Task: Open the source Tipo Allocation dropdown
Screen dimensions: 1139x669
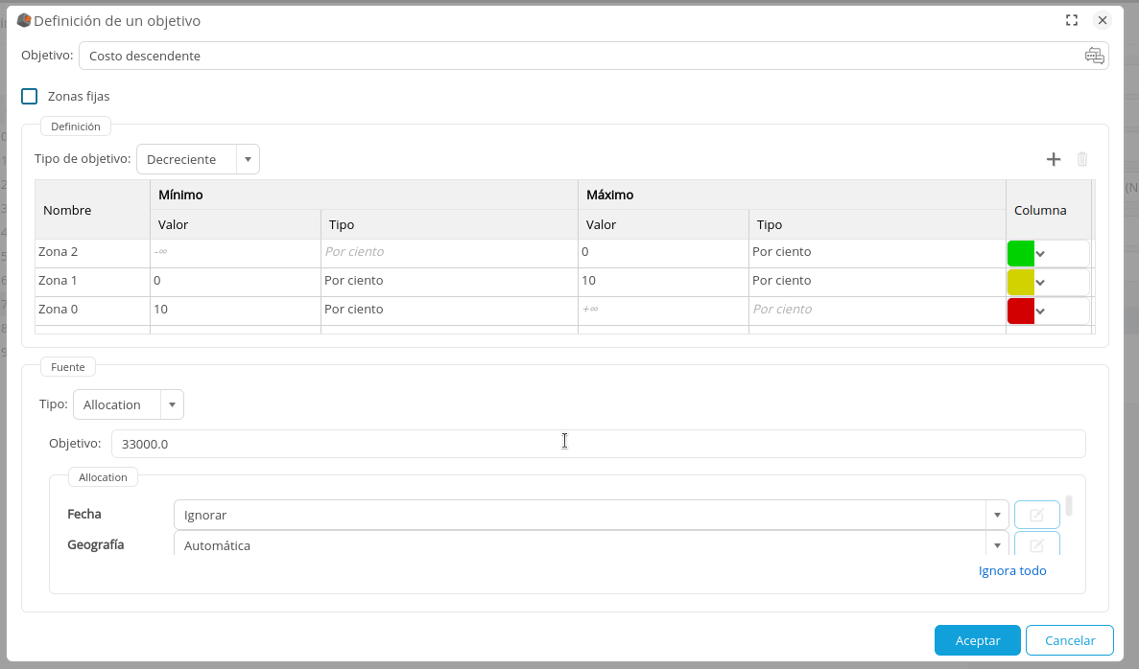Action: [x=172, y=404]
